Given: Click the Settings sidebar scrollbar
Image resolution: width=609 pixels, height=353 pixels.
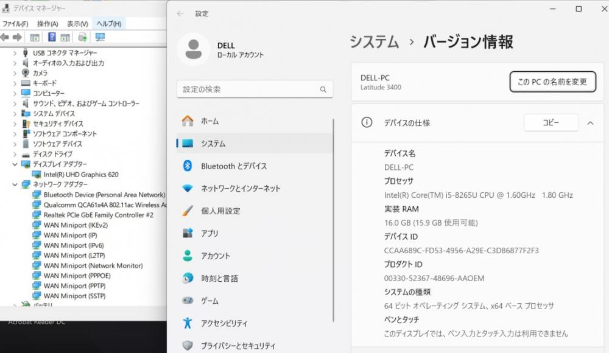Looking at the screenshot, I should click(x=333, y=220).
